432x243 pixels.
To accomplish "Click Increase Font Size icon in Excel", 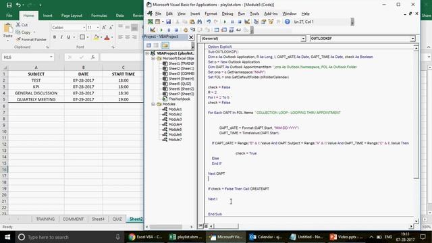I will [104, 27].
